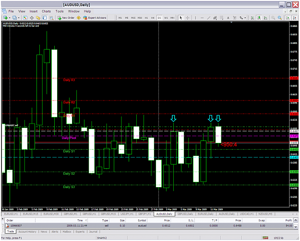Sort orders by the Time column header
This screenshot has width=300, height=241.
pyautogui.click(x=61, y=220)
